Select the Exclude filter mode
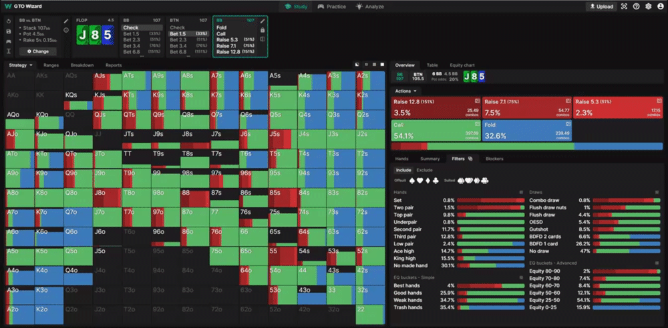Viewport: 668px width, 328px height. [x=424, y=170]
